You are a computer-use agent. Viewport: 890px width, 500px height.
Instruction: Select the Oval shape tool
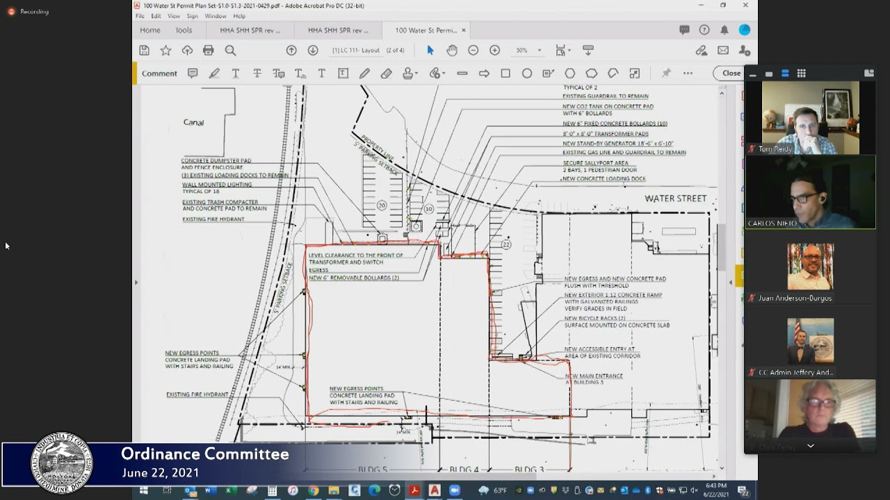527,73
